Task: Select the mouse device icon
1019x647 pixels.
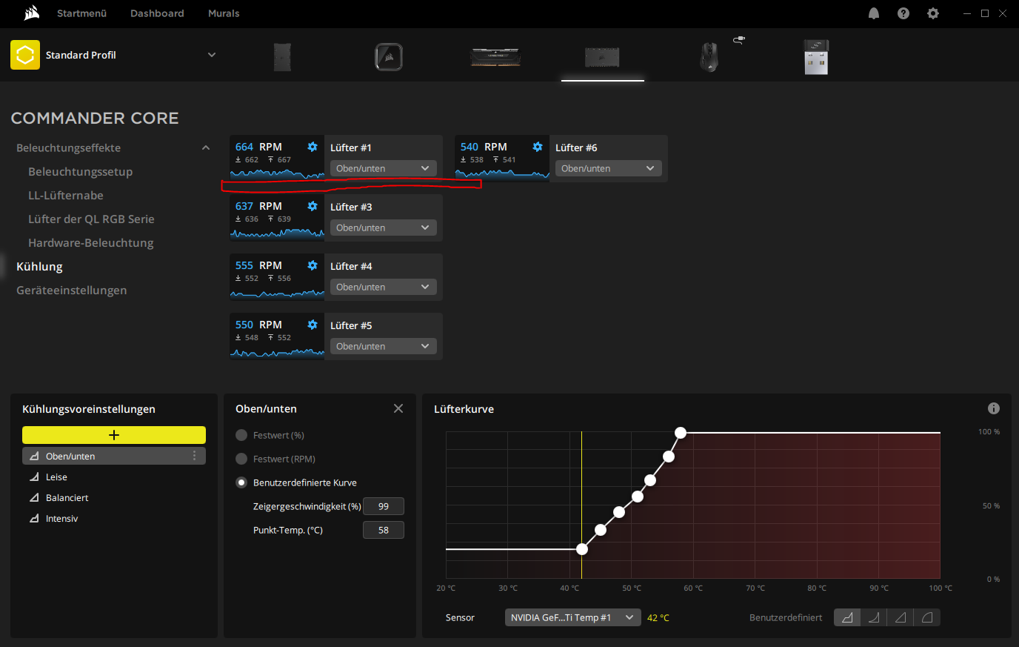Action: pyautogui.click(x=709, y=57)
